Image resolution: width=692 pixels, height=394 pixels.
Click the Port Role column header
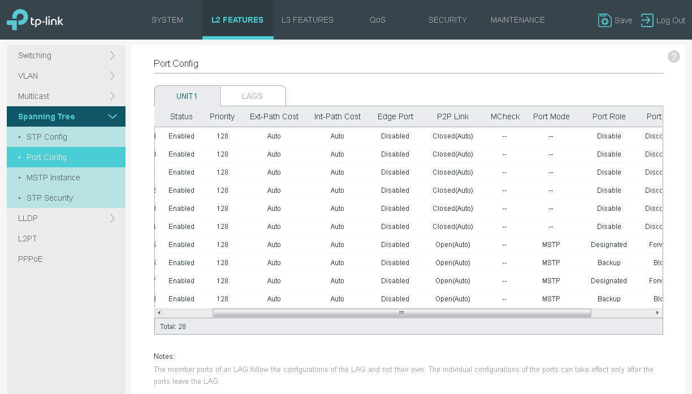[609, 116]
